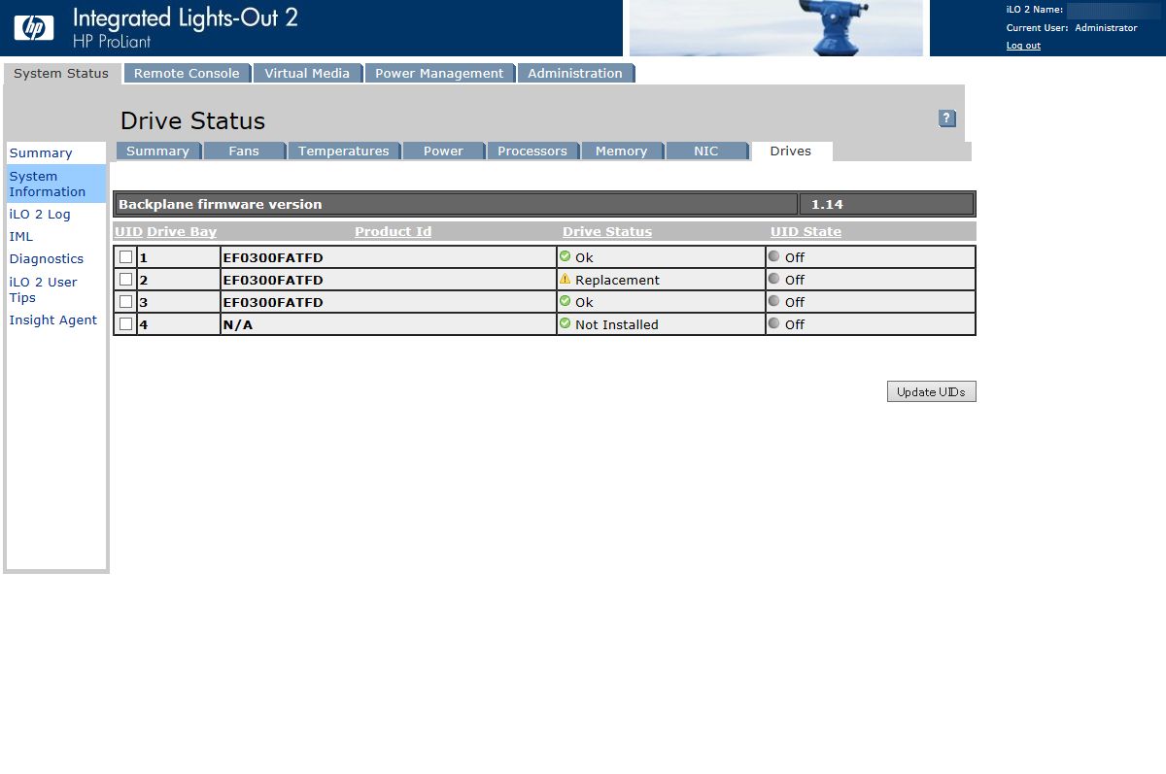Click the green Ok icon for bay 3
This screenshot has height=774, width=1166.
(x=565, y=301)
